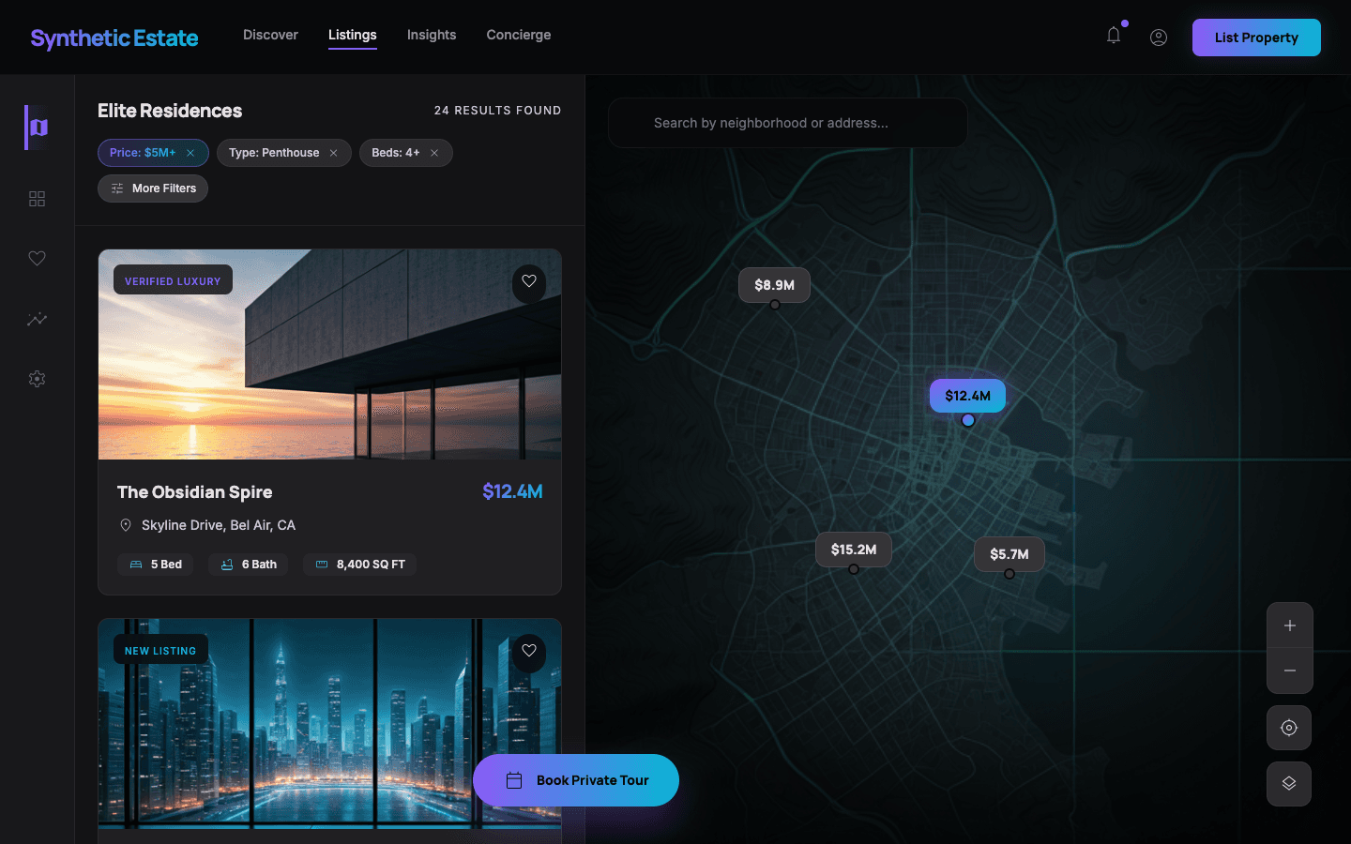
Task: Remove the Type: Penthouse filter
Action: [333, 153]
